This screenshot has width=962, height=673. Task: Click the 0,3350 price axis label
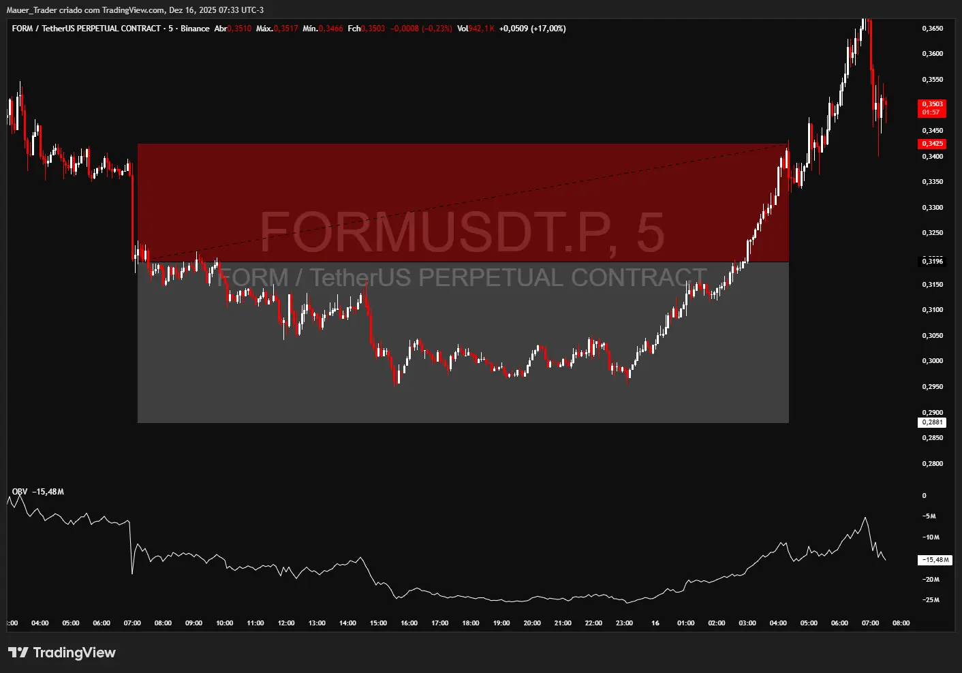[932, 182]
